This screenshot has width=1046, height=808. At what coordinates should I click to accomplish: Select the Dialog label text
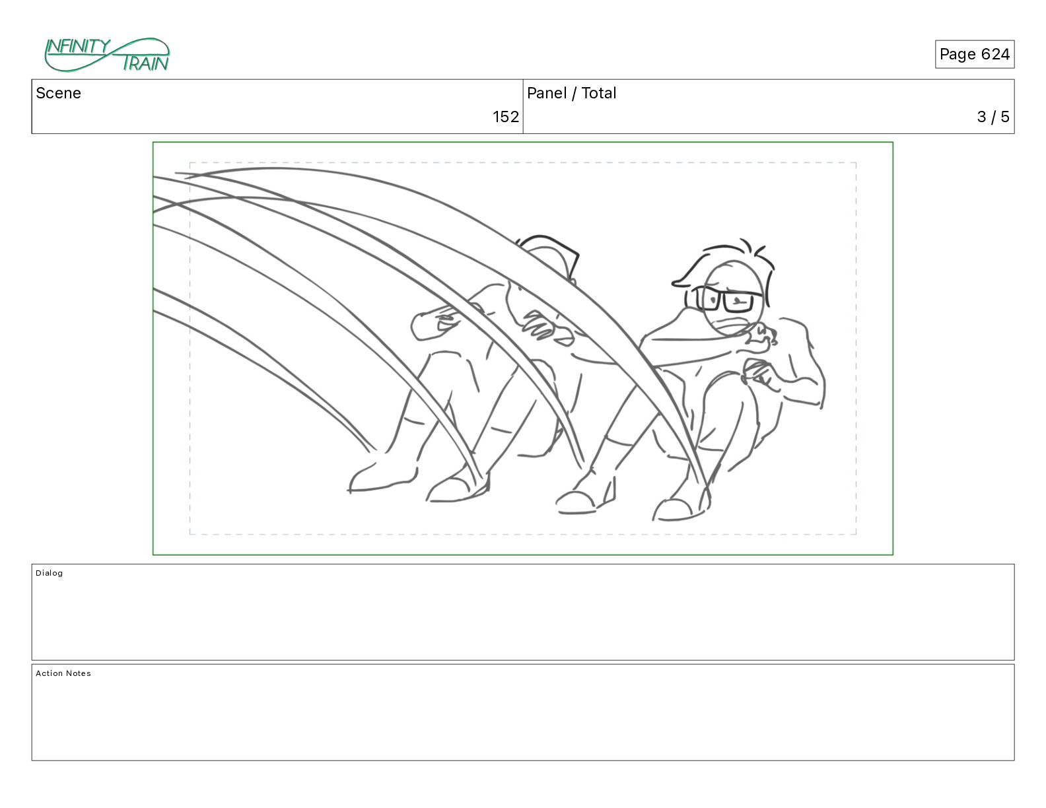(x=50, y=573)
